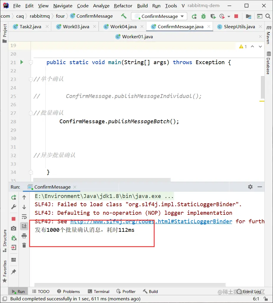Click the 6:1 caret position indicator

(256, 299)
